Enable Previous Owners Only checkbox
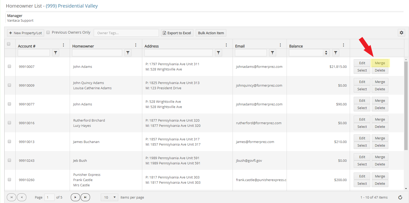This screenshot has width=409, height=203. pos(48,33)
